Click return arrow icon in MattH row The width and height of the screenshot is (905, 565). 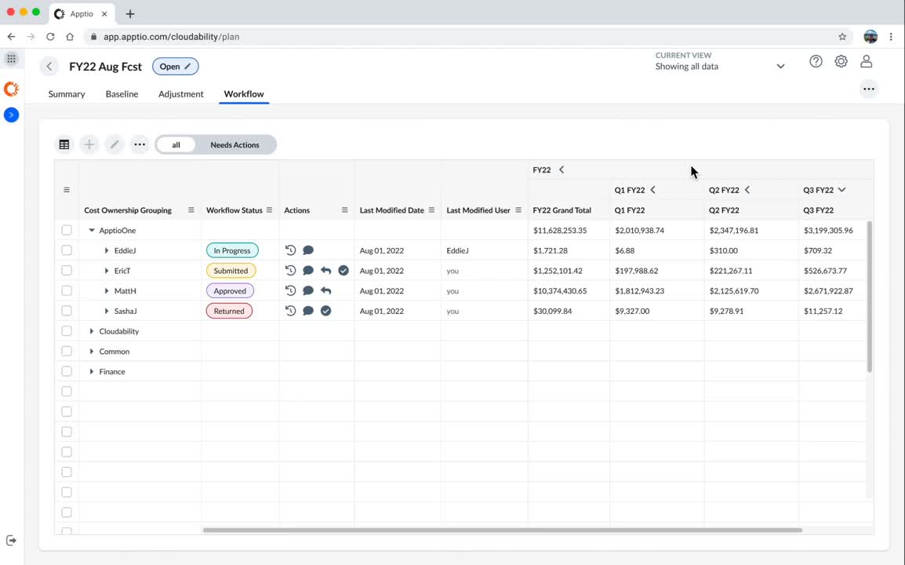pyautogui.click(x=326, y=290)
